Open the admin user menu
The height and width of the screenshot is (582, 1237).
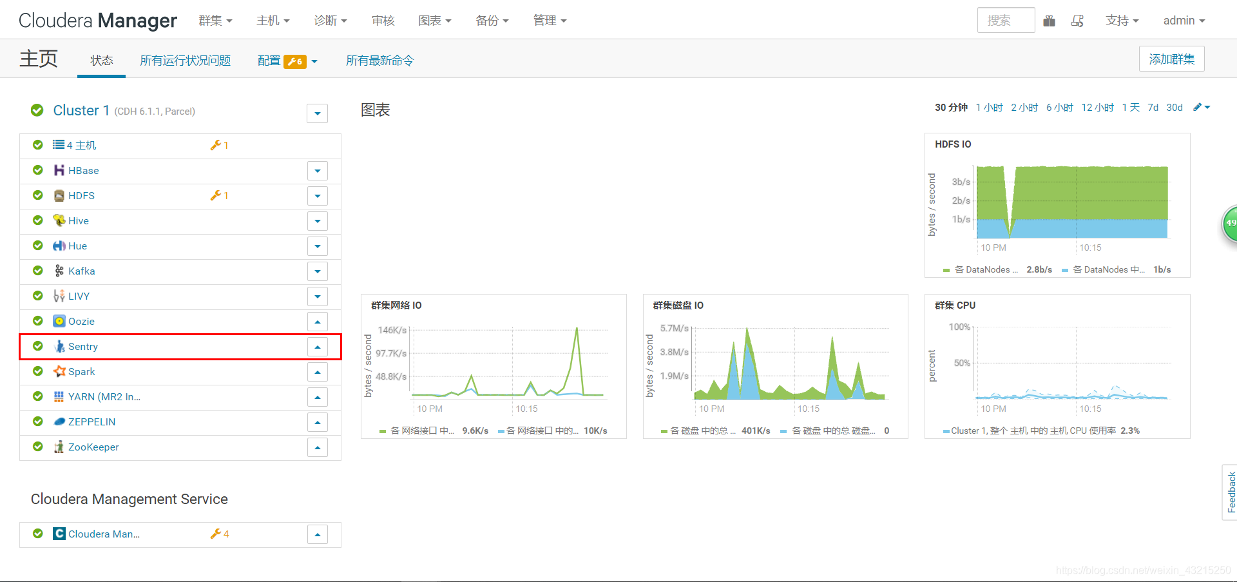[x=1184, y=21]
